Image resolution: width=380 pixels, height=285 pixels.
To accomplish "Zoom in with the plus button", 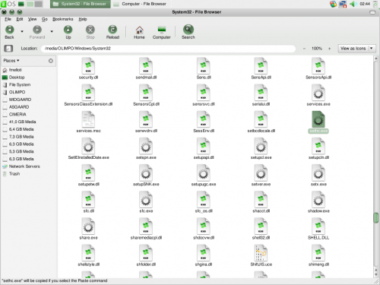I will (329, 49).
